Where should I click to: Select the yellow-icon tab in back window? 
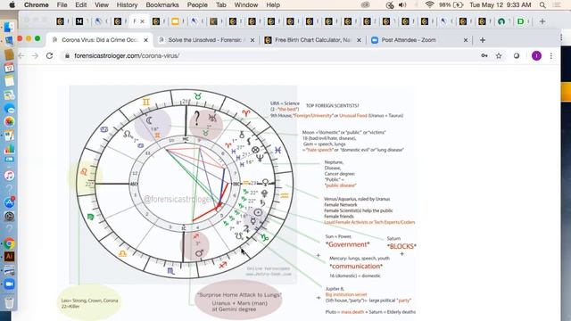click(175, 21)
